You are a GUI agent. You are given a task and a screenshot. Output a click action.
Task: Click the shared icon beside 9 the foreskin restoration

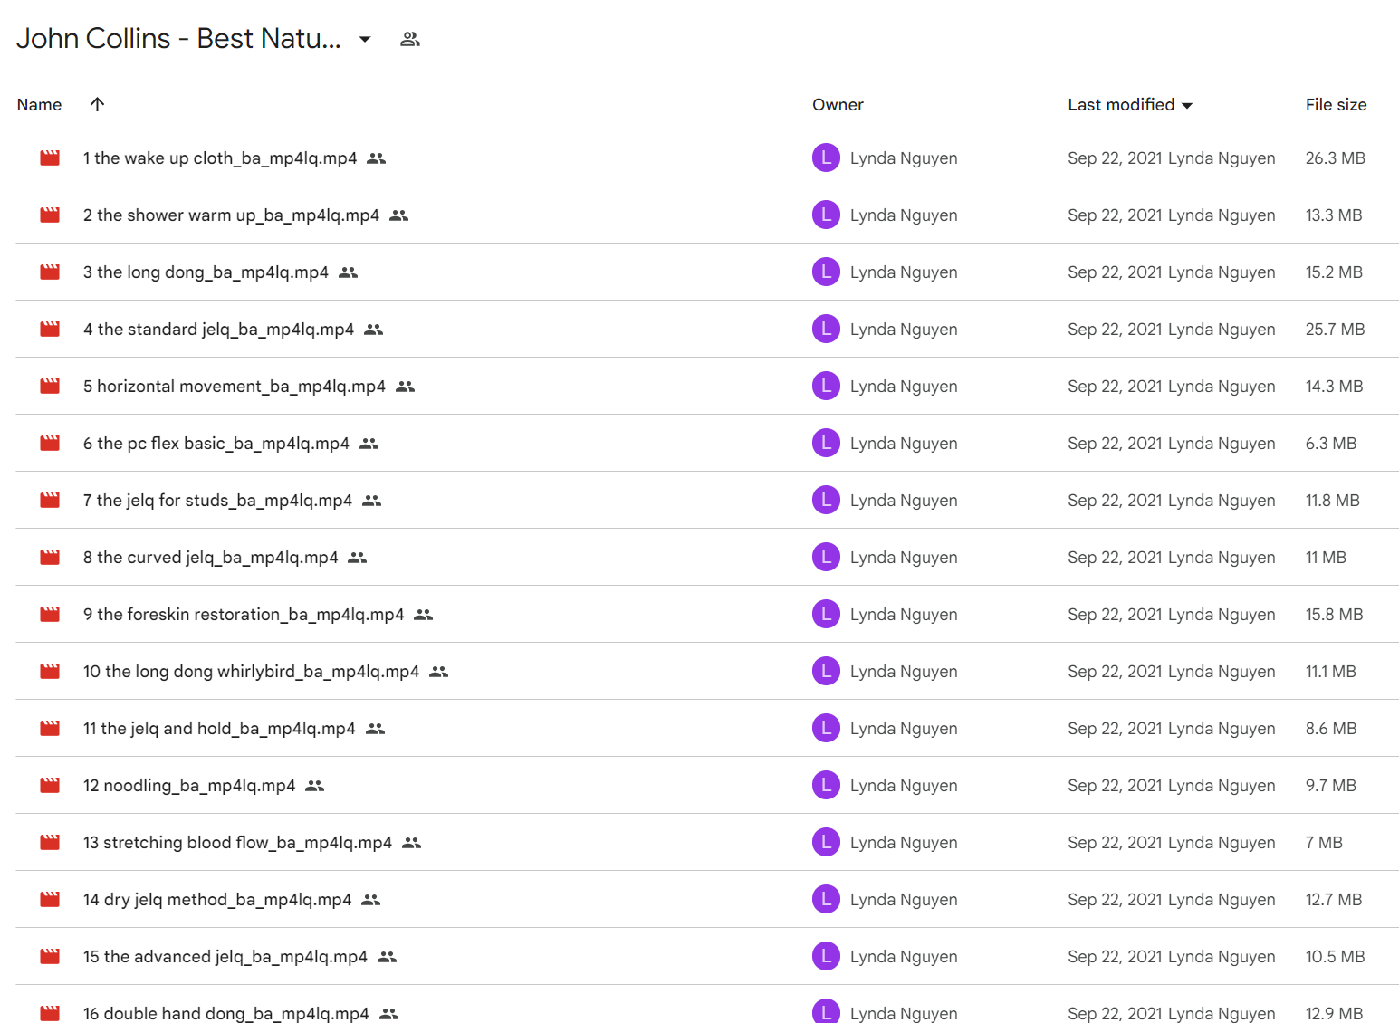(423, 615)
